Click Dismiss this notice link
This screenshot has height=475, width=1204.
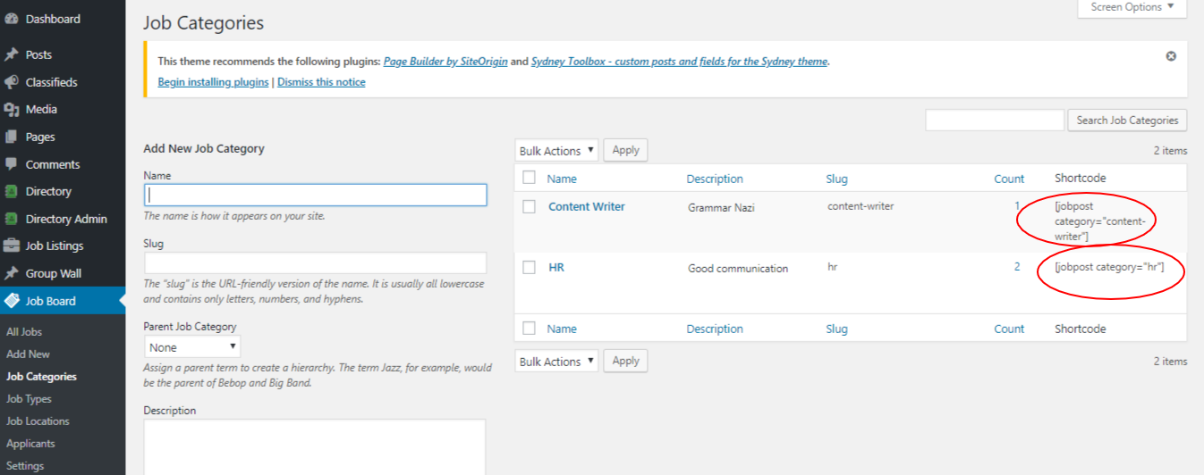tap(321, 82)
